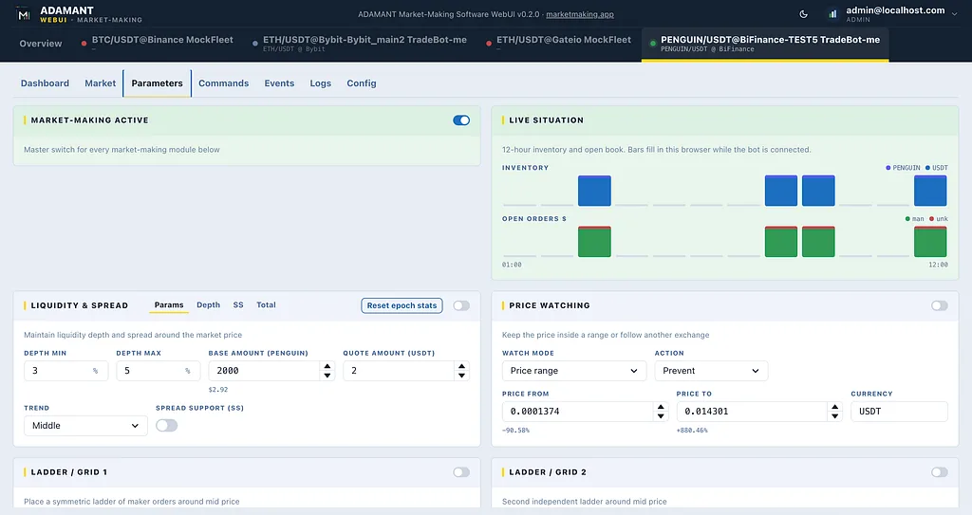Select the Total sub-tab in Liquidity & Spread

[266, 304]
